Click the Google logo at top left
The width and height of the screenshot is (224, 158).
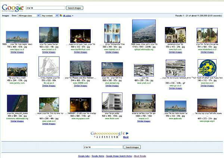coord(13,8)
